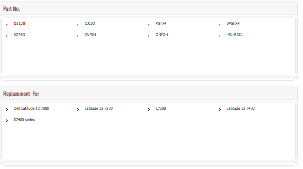Click the pink arrow bullet beside 0G74G

7,36
